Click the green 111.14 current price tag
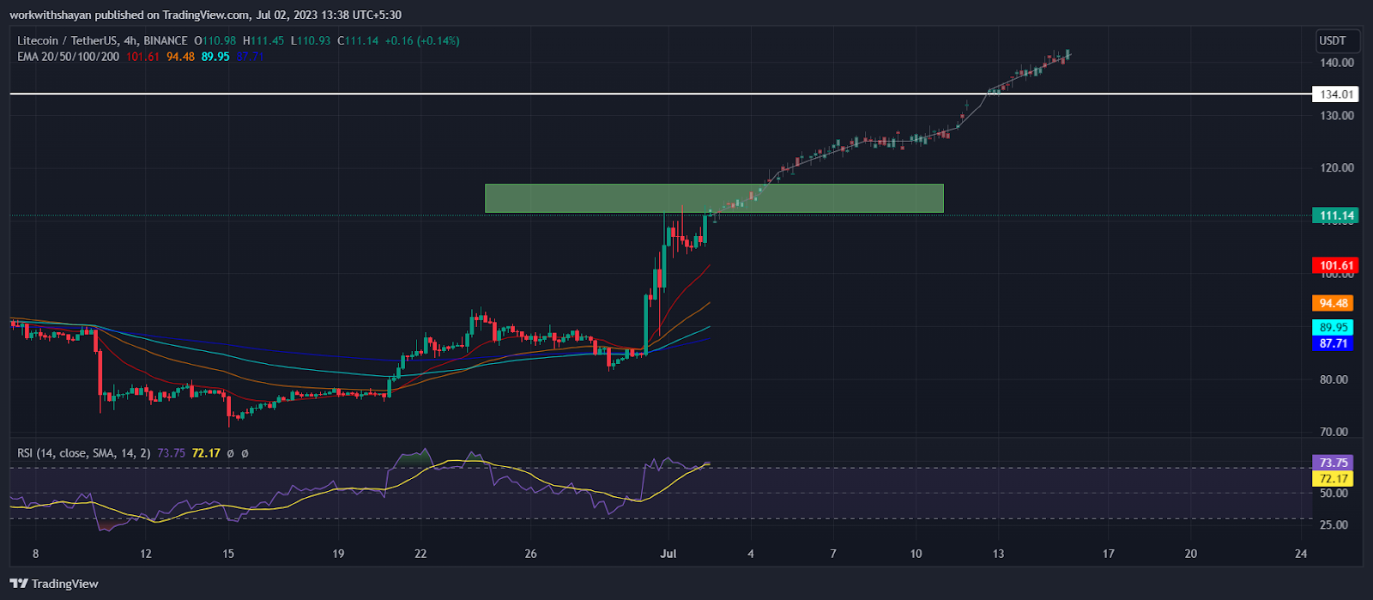This screenshot has width=1373, height=600. click(1335, 216)
